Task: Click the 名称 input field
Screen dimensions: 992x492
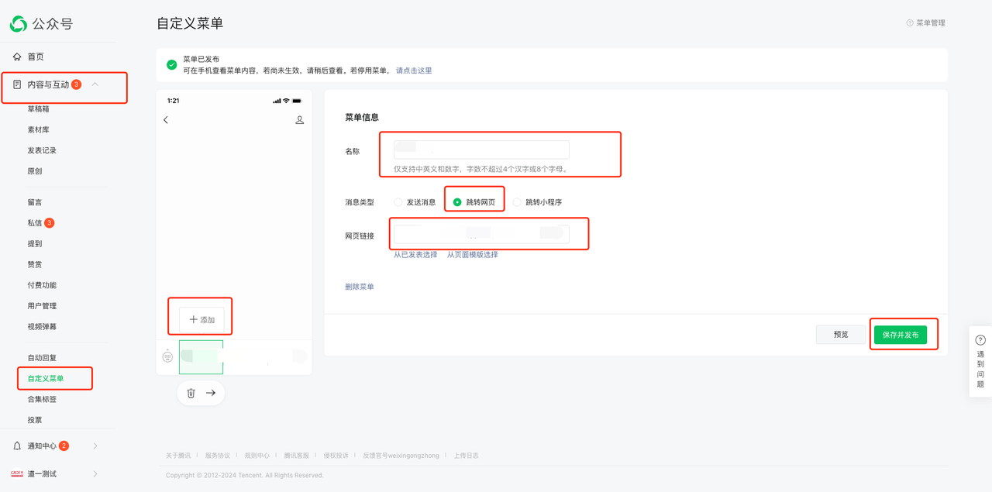Action: 481,150
